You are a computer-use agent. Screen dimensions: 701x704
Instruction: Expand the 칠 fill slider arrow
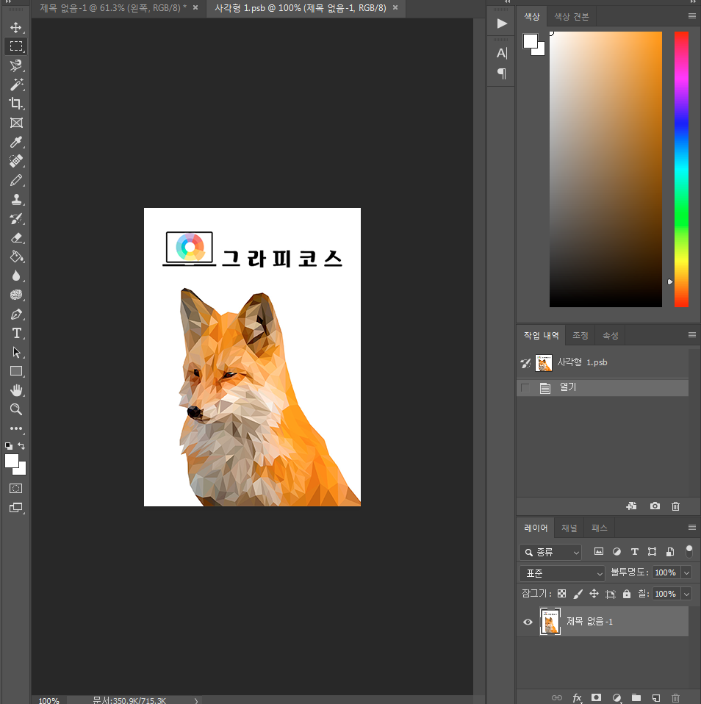pos(686,594)
